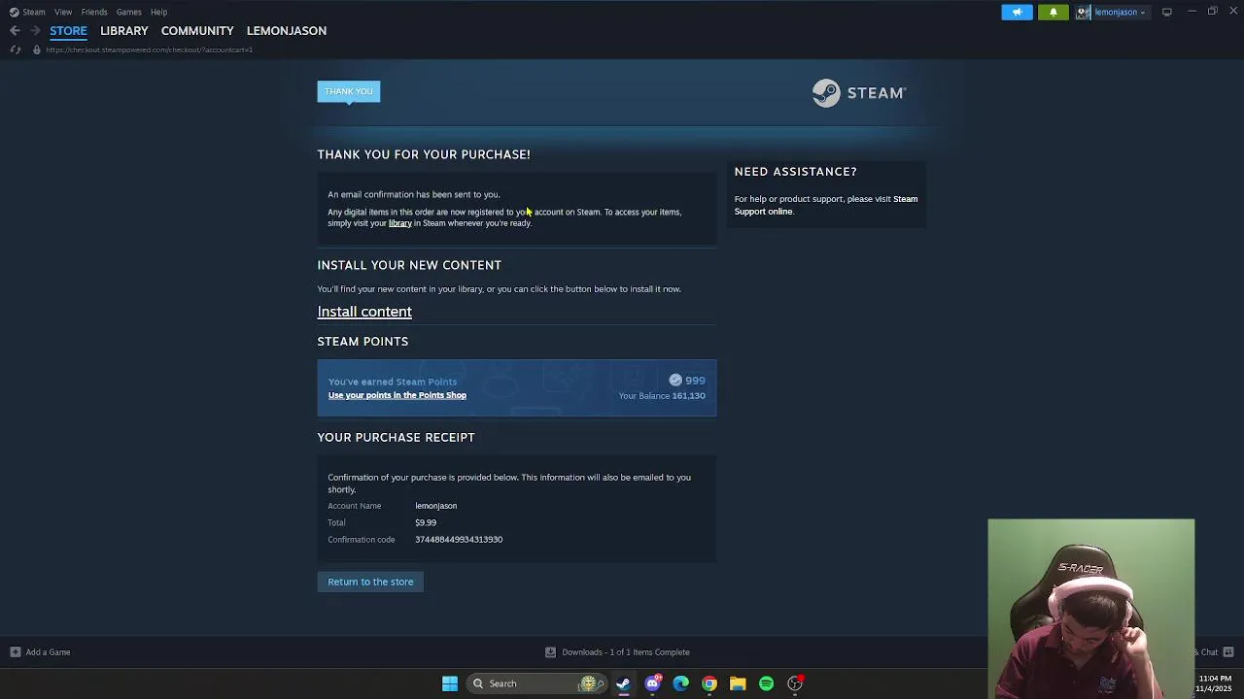Click the Steam Points coin icon
Screen dimensions: 1244x699
[x=675, y=381]
